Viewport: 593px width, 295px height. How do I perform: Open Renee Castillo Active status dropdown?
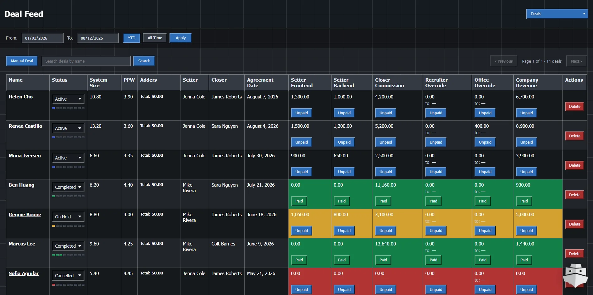[x=68, y=128]
